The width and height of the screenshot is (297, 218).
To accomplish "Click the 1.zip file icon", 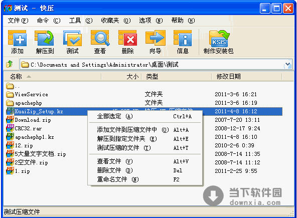I will [x=10, y=171].
